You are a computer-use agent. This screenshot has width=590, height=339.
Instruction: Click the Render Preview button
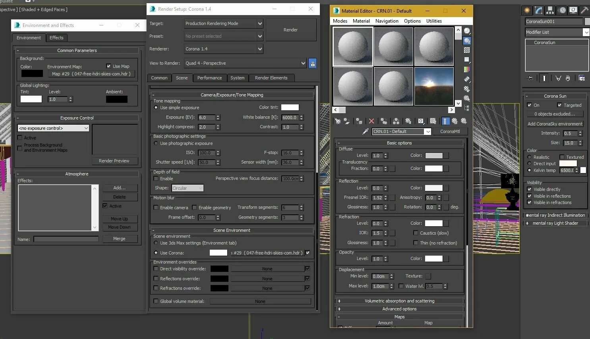[114, 161]
